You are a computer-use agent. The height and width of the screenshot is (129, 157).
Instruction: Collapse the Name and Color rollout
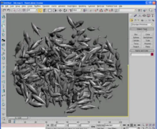[x=142, y=51]
